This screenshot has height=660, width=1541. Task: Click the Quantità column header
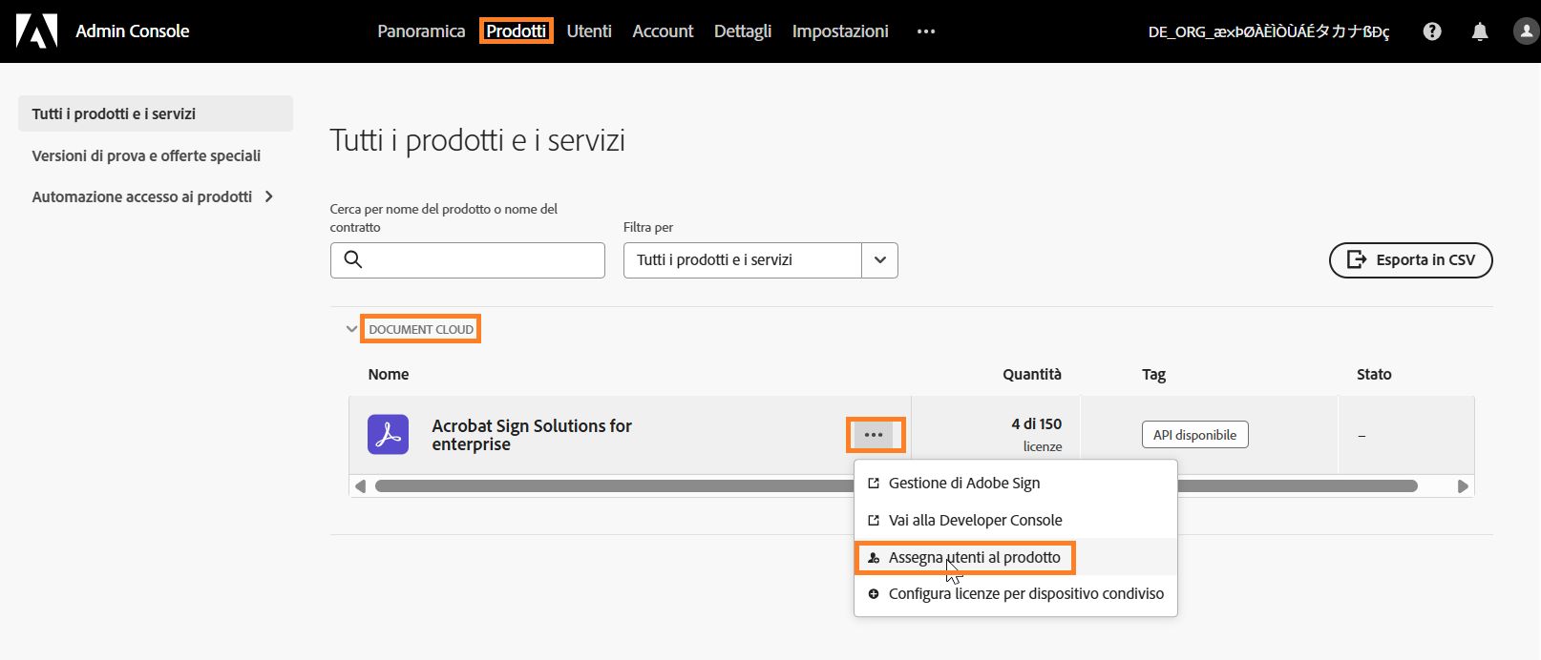tap(1032, 374)
